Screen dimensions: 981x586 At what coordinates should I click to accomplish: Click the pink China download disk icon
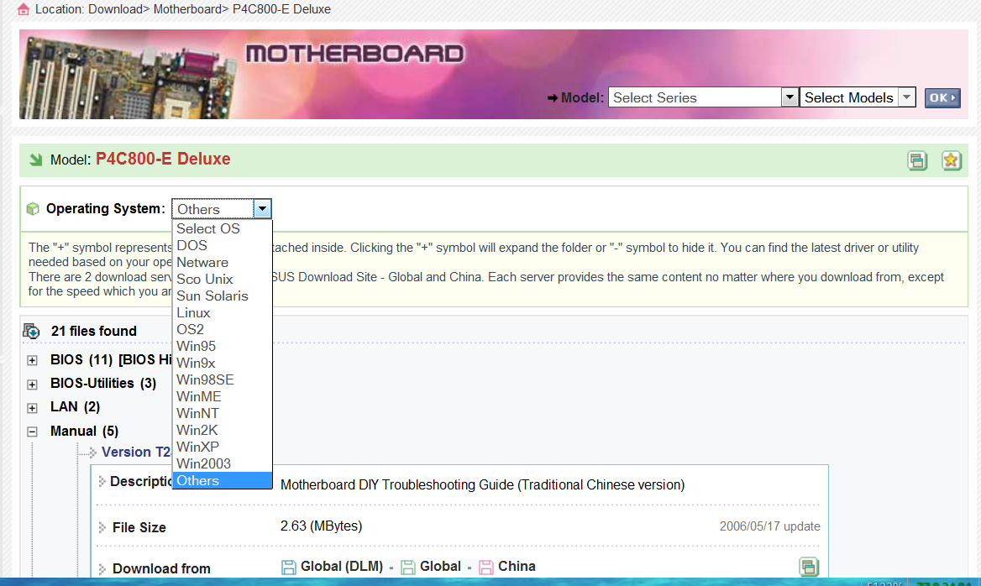[x=486, y=568]
